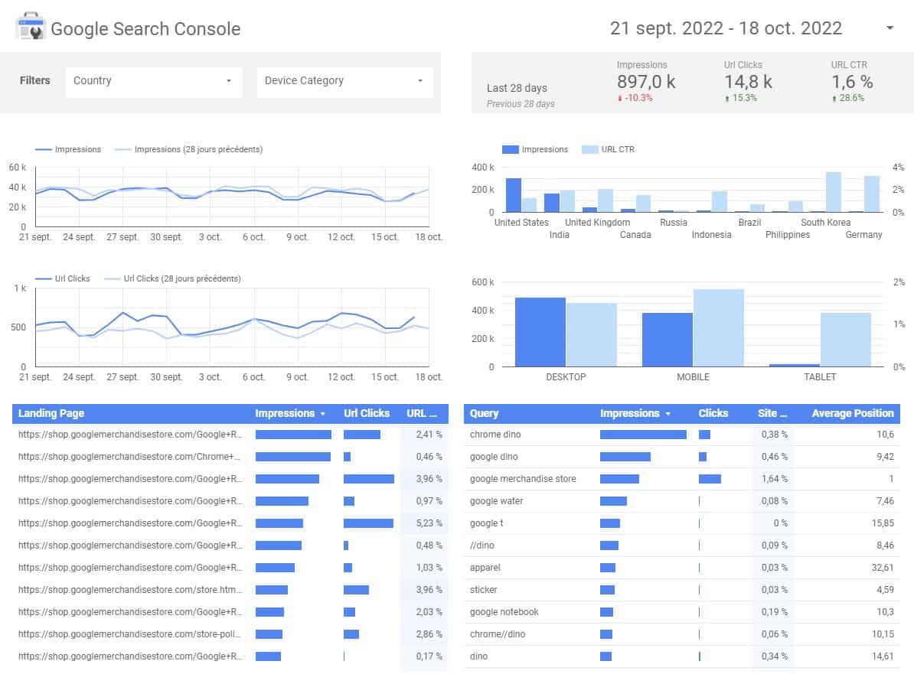Sort the Query table by Clicks column
Viewport: 914px width, 684px height.
(713, 413)
